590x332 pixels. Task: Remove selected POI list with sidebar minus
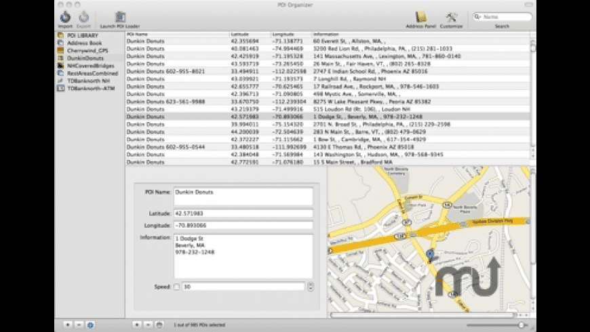point(79,325)
